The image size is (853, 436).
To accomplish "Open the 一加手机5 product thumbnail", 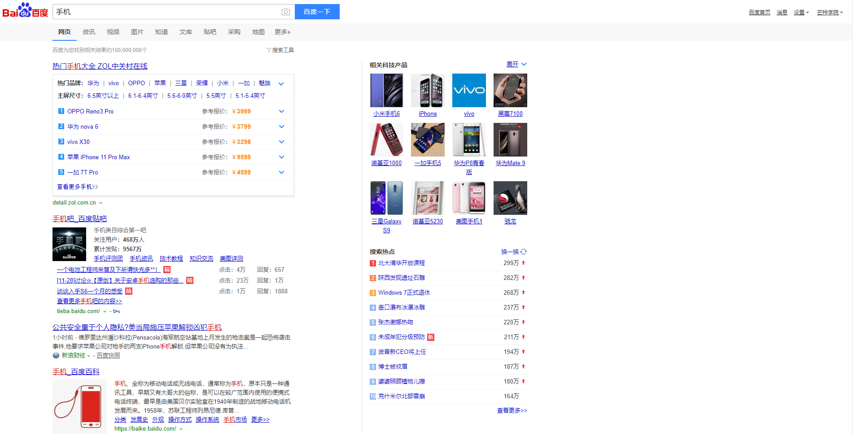I will [x=428, y=140].
